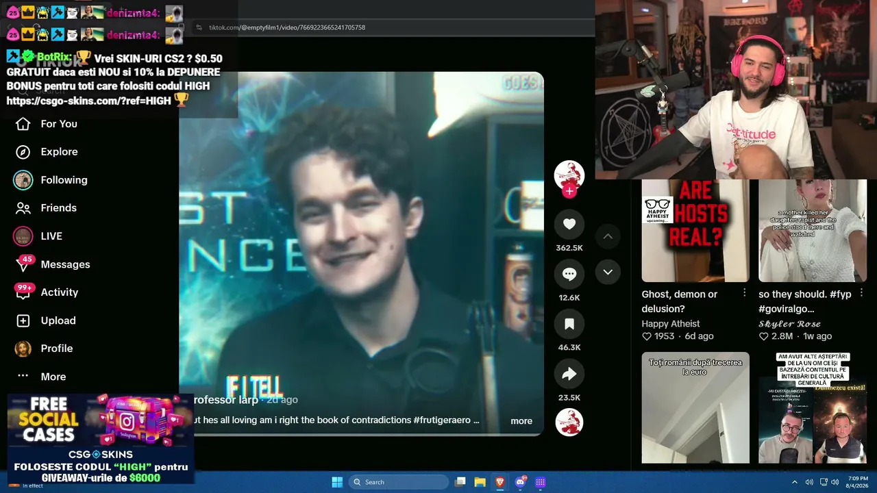Open the 'a mother killed her' video thumbnail
This screenshot has width=877, height=493.
pyautogui.click(x=813, y=231)
